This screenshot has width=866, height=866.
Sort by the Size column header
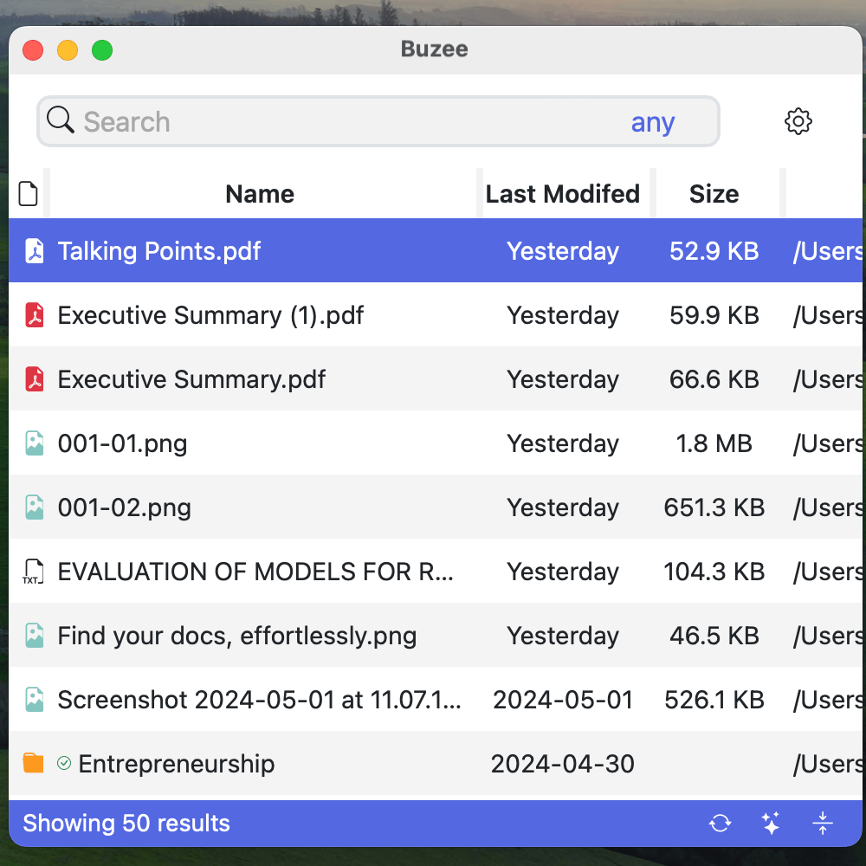(x=714, y=194)
